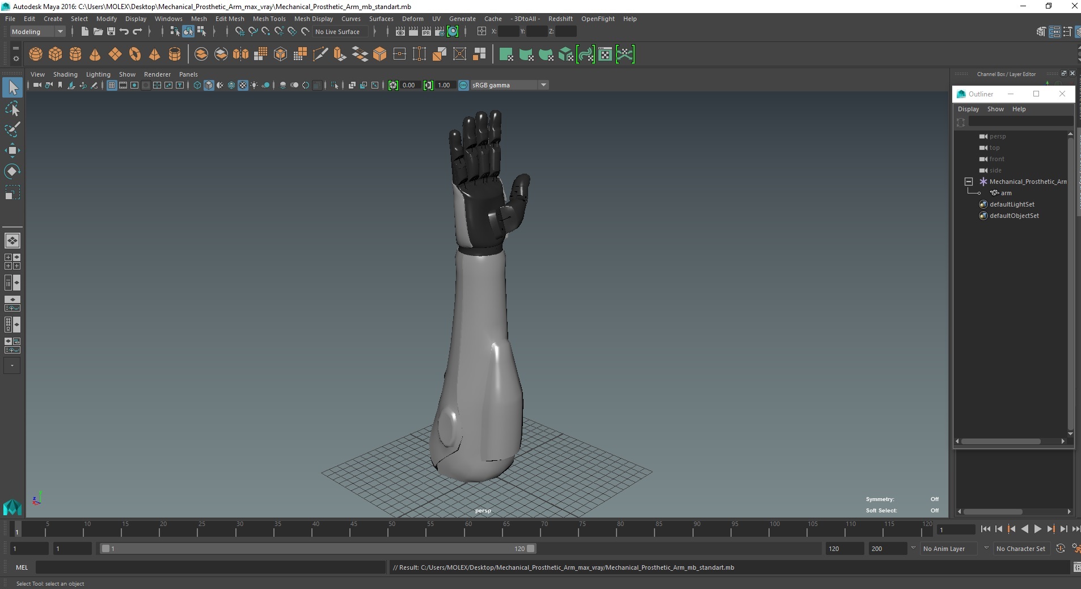Click frame 60 on the time slider
This screenshot has width=1081, height=589.
(x=468, y=529)
